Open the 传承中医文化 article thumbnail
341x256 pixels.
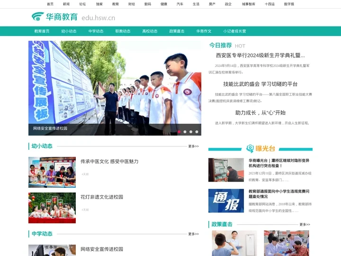click(52, 172)
